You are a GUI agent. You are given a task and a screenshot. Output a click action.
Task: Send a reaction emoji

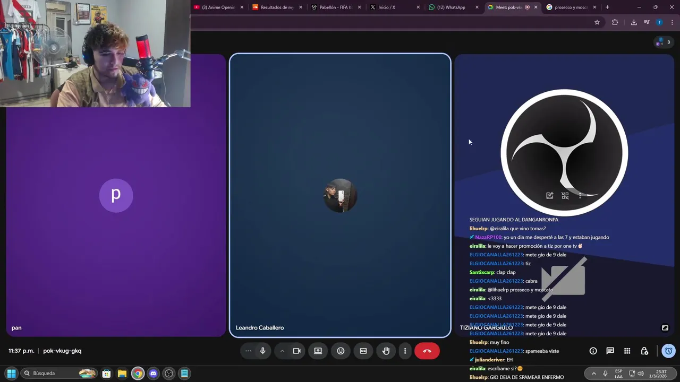click(341, 351)
